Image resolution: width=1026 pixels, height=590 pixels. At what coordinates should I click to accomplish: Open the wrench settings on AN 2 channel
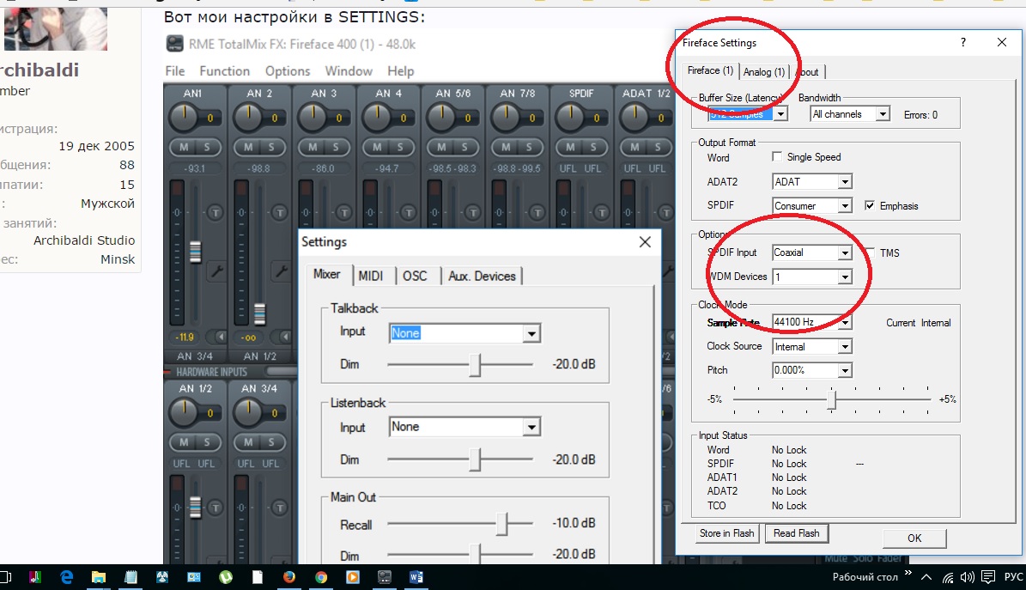282,271
